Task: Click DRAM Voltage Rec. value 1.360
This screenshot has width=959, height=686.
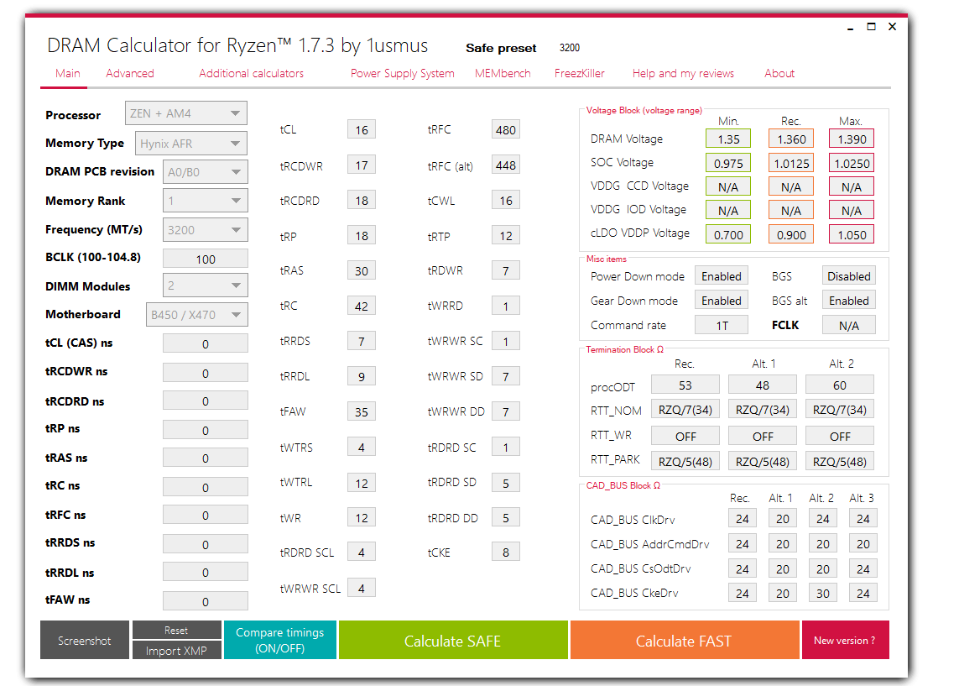Action: pyautogui.click(x=791, y=139)
